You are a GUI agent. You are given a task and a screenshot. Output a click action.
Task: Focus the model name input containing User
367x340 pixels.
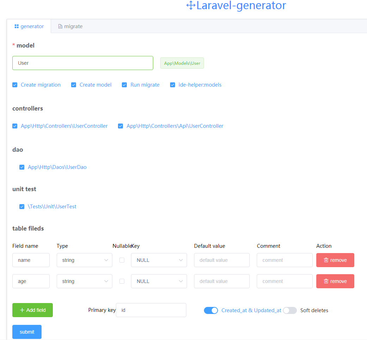pyautogui.click(x=83, y=63)
